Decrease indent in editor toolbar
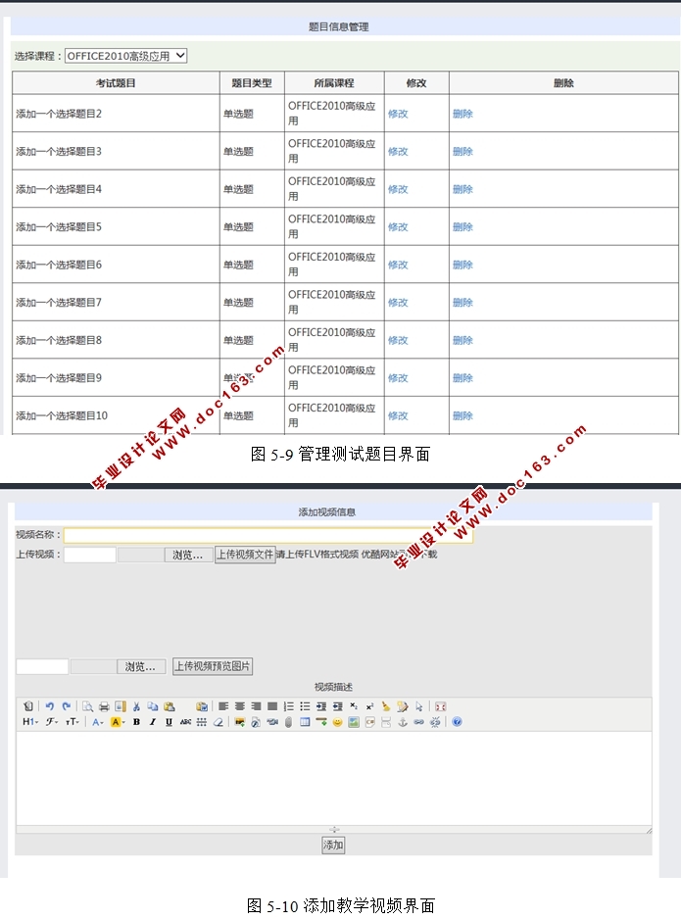The height and width of the screenshot is (920, 681). 337,706
